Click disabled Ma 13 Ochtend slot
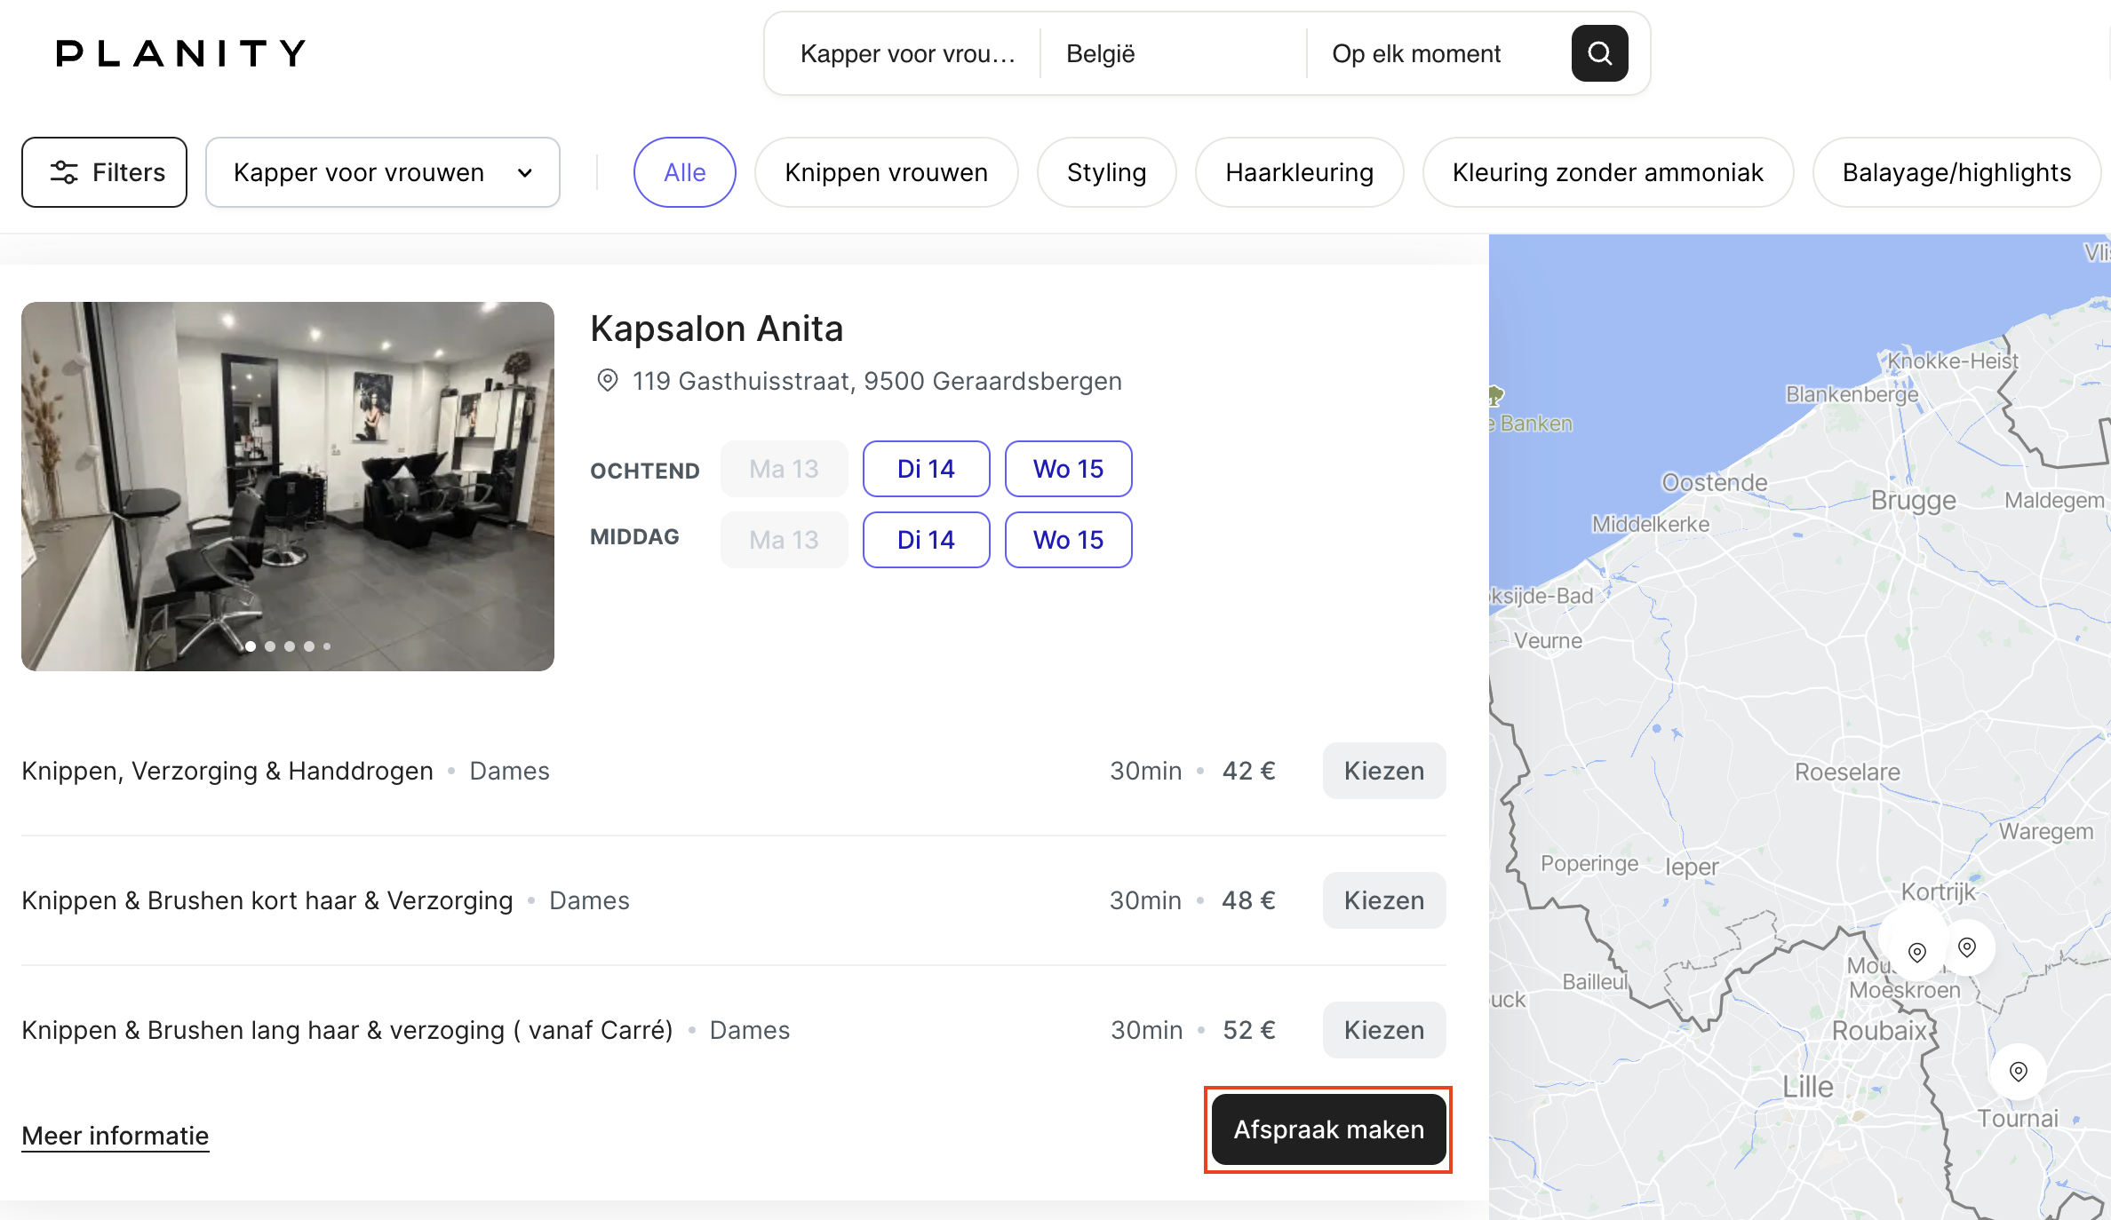 click(x=784, y=469)
